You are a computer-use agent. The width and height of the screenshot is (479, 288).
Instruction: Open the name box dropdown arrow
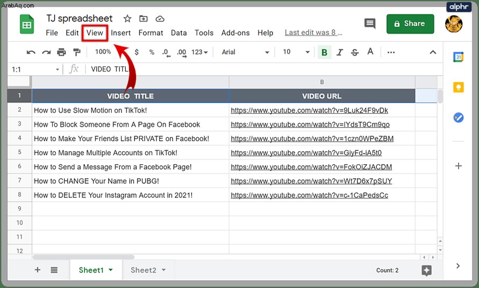[57, 69]
